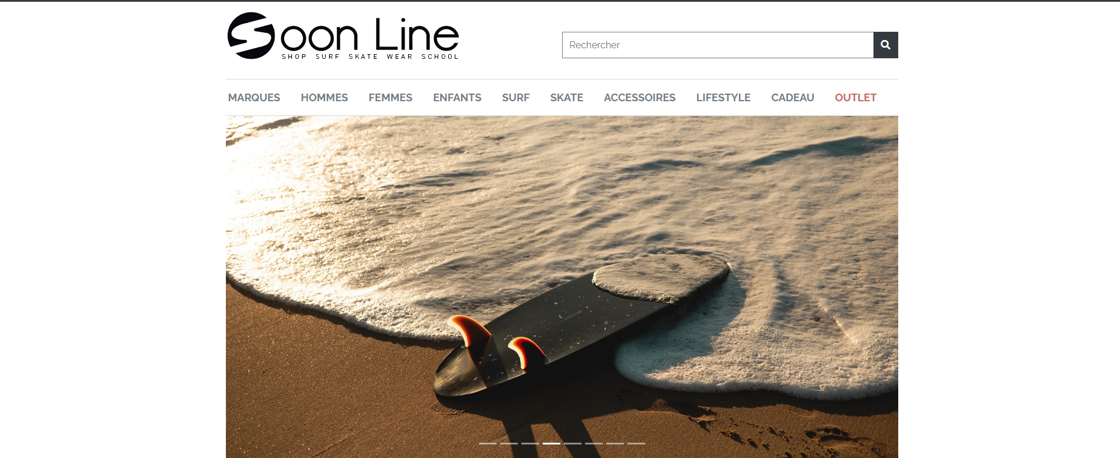Image resolution: width=1120 pixels, height=458 pixels.
Task: Select the first carousel slide indicator
Action: click(x=488, y=443)
